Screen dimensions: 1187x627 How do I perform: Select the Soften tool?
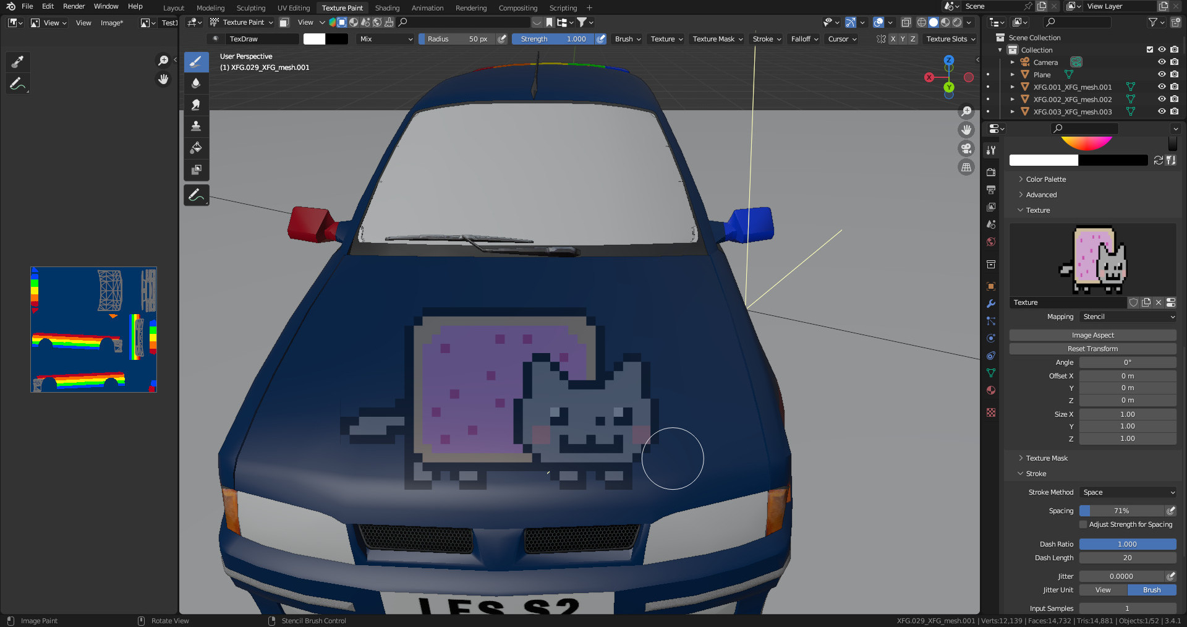(x=196, y=83)
